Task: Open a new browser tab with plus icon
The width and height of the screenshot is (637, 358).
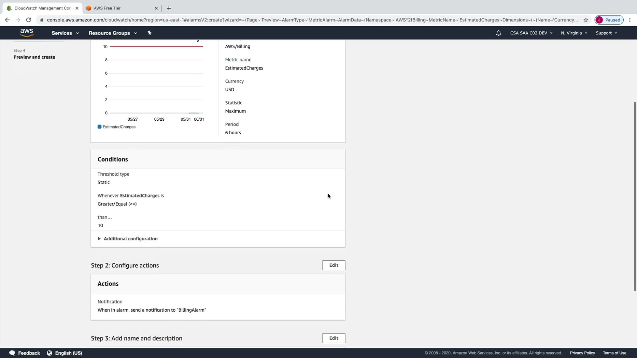Action: (x=169, y=8)
